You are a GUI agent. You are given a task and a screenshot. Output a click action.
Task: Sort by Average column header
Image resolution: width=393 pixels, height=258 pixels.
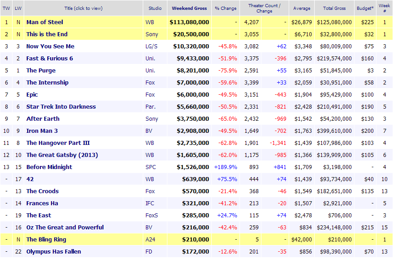point(302,8)
